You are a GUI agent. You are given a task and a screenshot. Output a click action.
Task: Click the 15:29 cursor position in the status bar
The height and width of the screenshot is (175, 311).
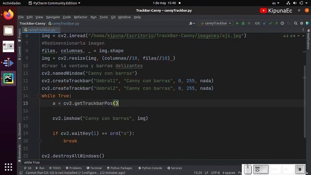click(x=198, y=173)
